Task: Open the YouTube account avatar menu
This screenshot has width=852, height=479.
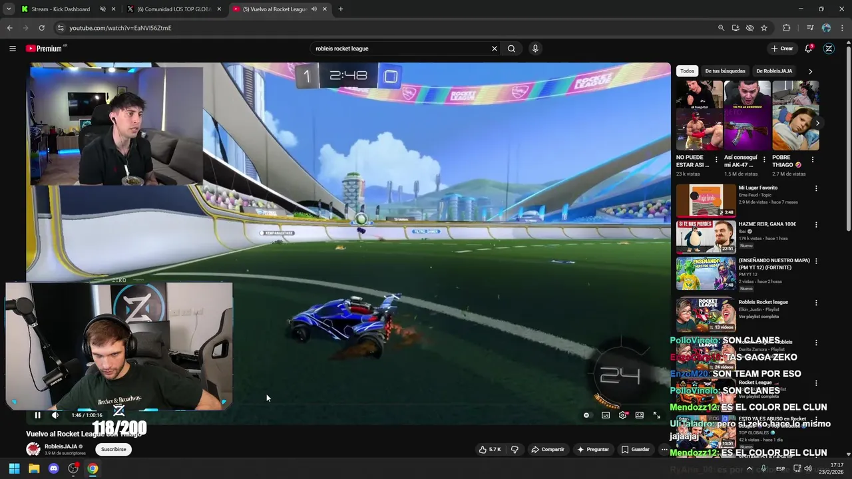Action: pyautogui.click(x=829, y=49)
